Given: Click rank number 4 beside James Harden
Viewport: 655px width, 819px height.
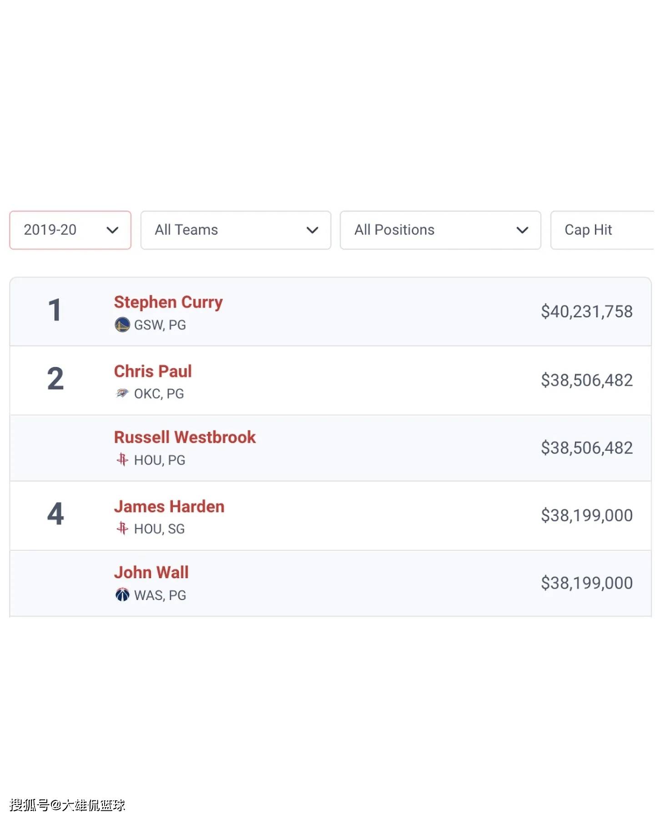Looking at the screenshot, I should [55, 514].
